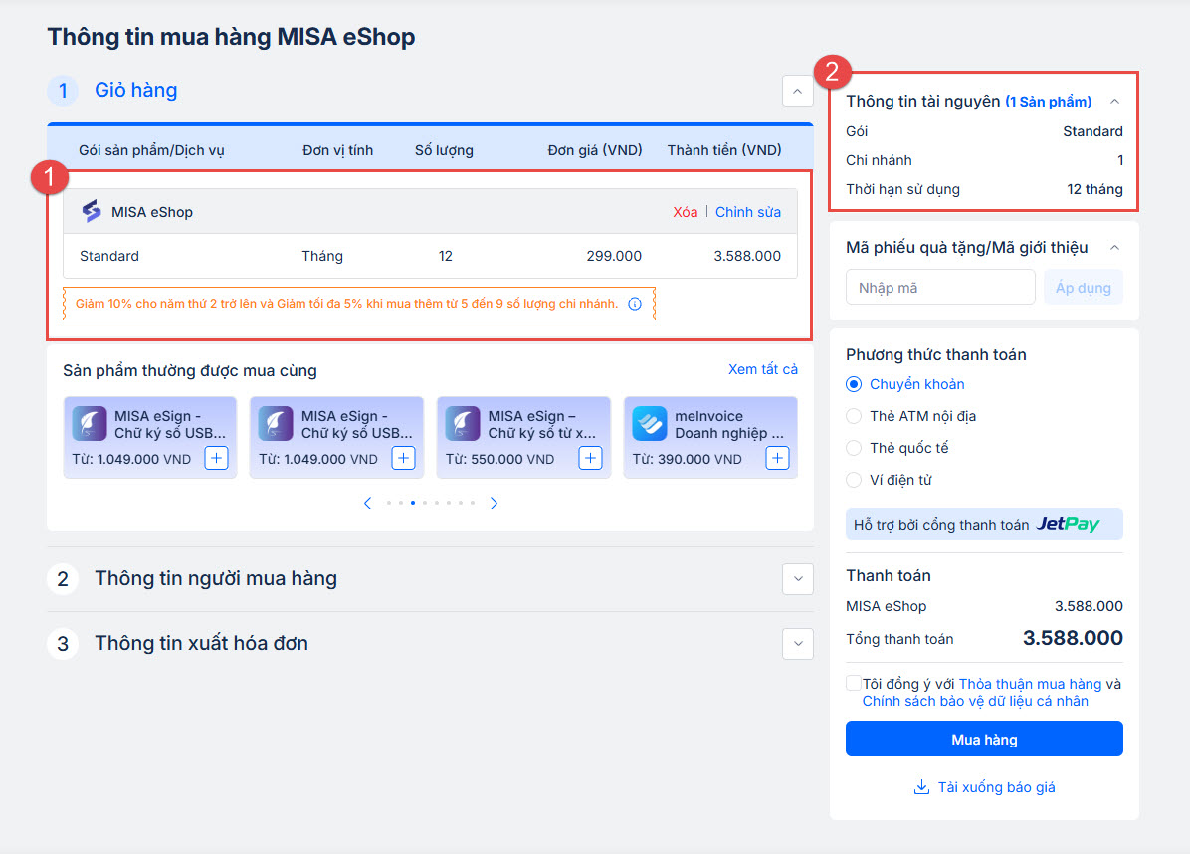Image resolution: width=1190 pixels, height=854 pixels.
Task: Select Chuyển khoản payment method
Action: (854, 384)
